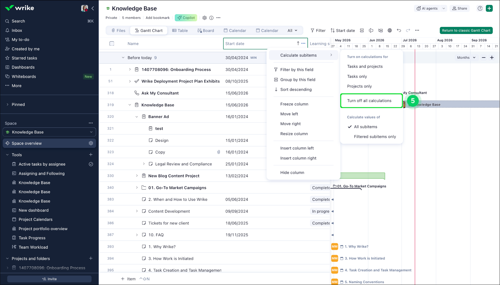Viewport: 500px width, 285px height.
Task: Open the user profile avatar
Action: click(85, 8)
